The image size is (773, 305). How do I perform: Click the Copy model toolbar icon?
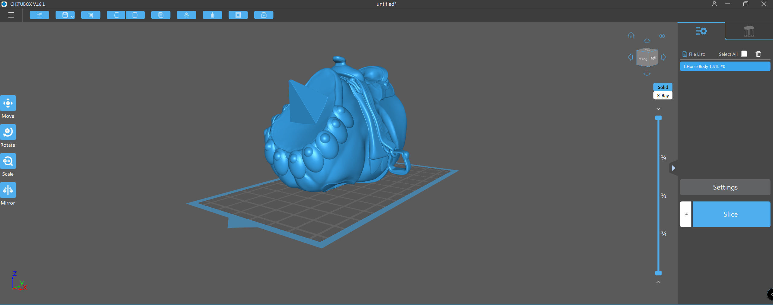161,15
